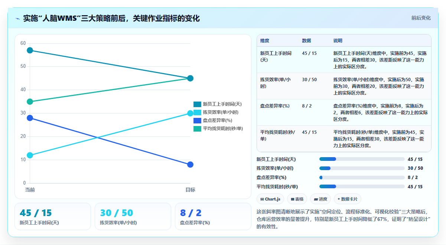
Task: Click the 目标 x-axis label
Action: [190, 190]
